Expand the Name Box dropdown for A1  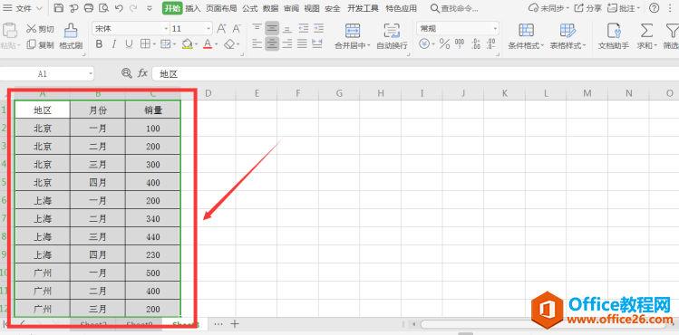(91, 74)
